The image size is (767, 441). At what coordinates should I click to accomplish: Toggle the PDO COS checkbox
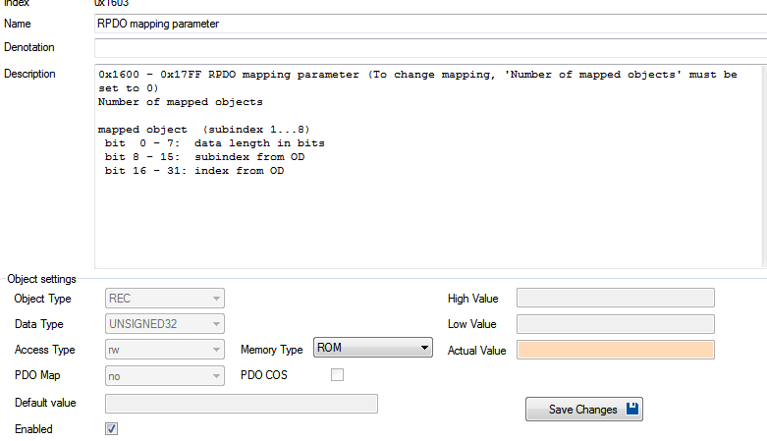coord(337,375)
